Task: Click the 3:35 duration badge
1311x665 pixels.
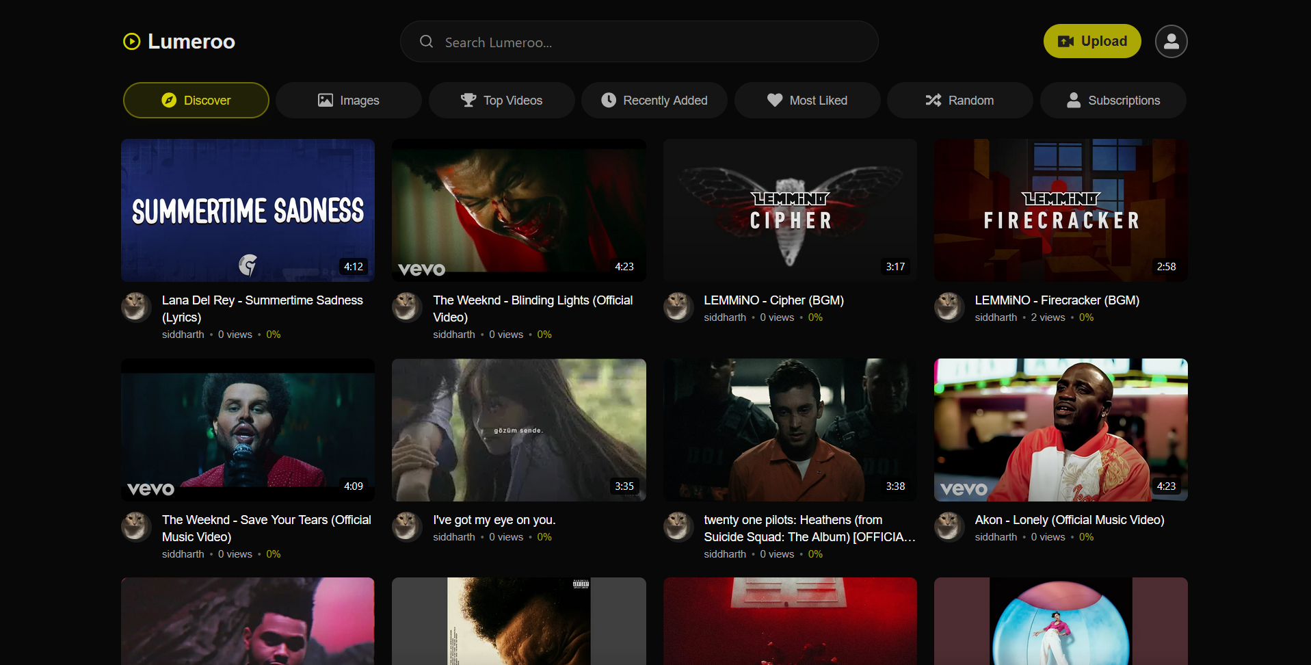Action: coord(624,486)
